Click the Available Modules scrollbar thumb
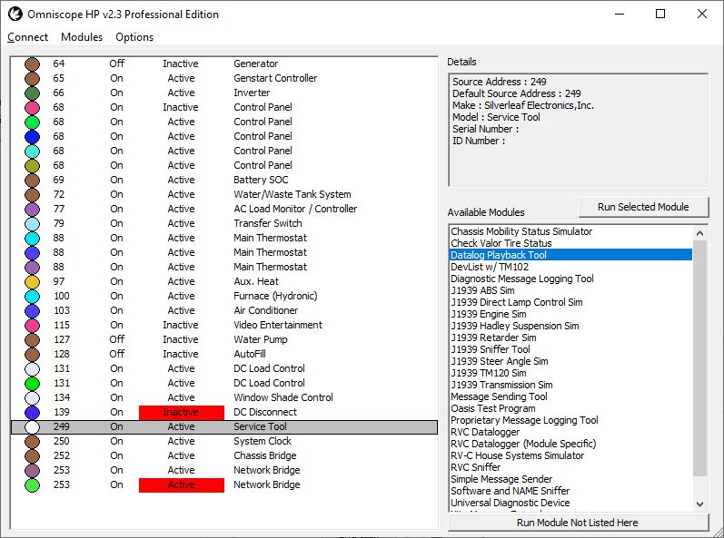 click(x=700, y=358)
